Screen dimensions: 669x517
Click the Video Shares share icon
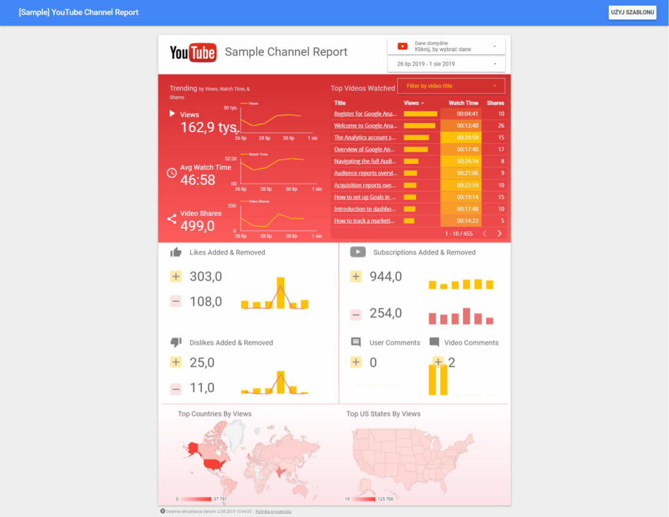click(172, 219)
